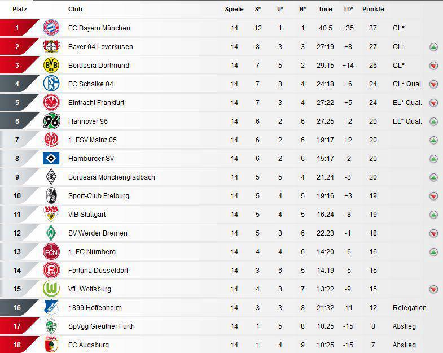This screenshot has height=353, width=443.
Task: Click the FC Bayern München club logo
Action: (51, 28)
